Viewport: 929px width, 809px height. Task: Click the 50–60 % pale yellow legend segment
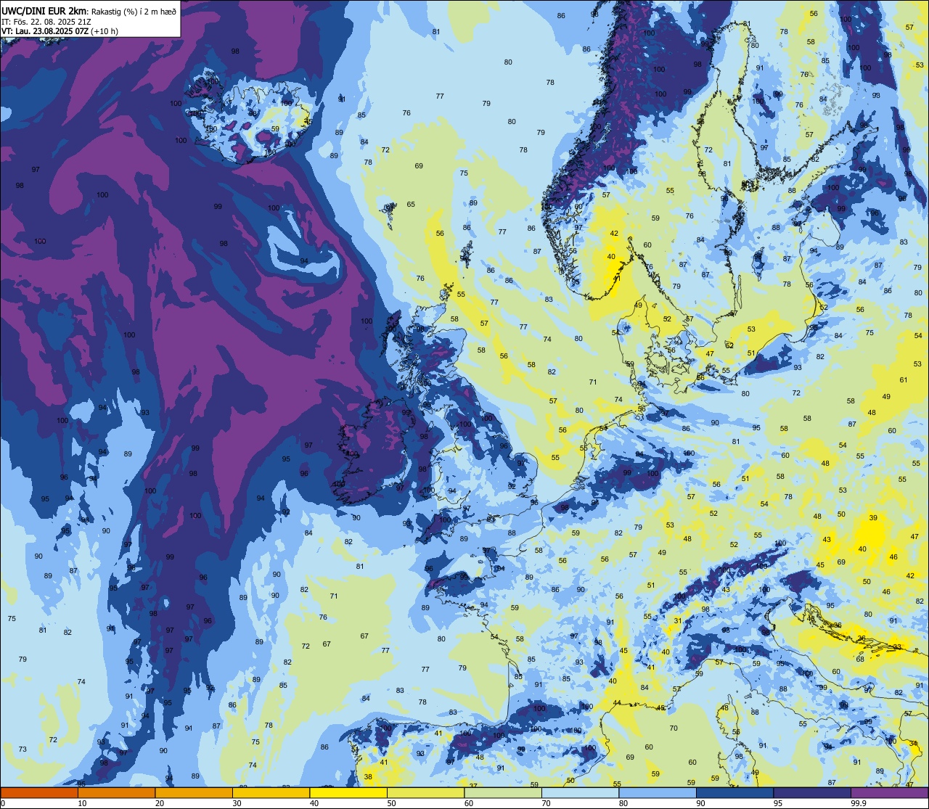click(425, 792)
